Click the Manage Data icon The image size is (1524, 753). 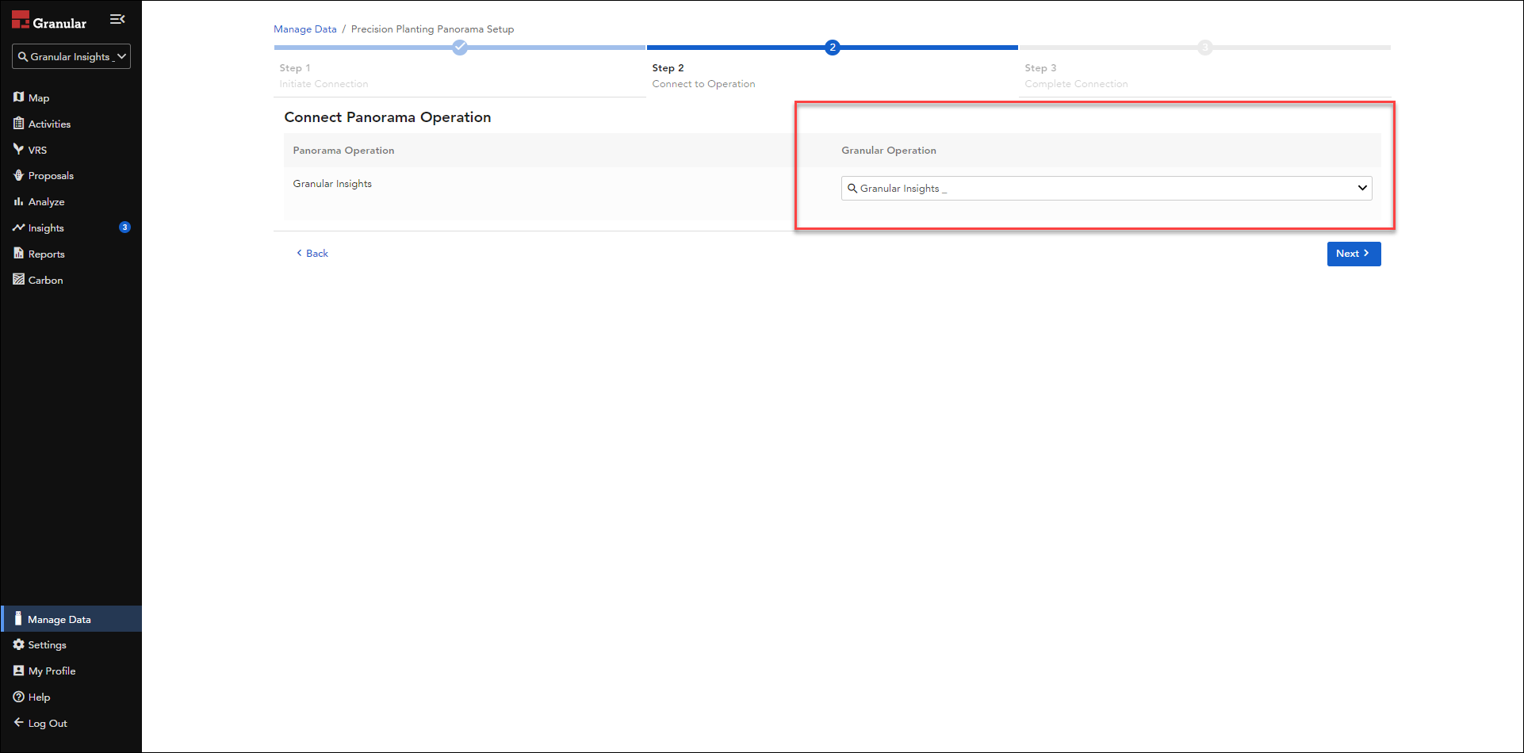click(18, 618)
